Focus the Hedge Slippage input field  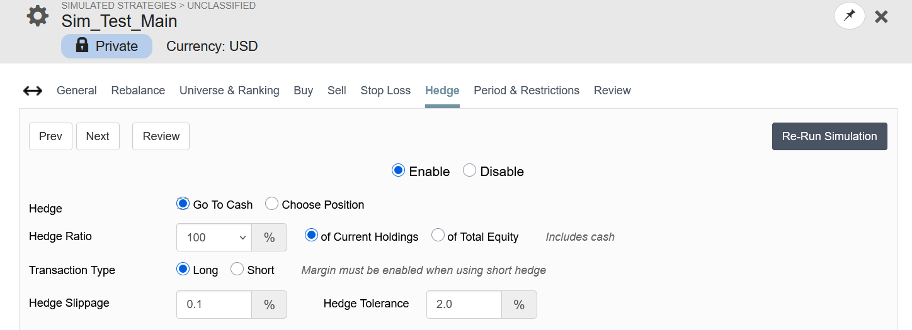click(x=214, y=304)
